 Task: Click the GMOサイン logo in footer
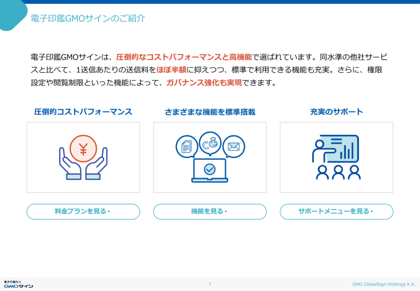tap(19, 284)
